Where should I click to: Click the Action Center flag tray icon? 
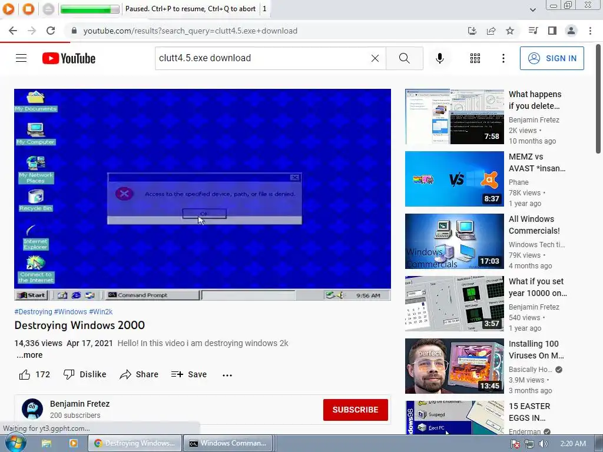tap(516, 444)
